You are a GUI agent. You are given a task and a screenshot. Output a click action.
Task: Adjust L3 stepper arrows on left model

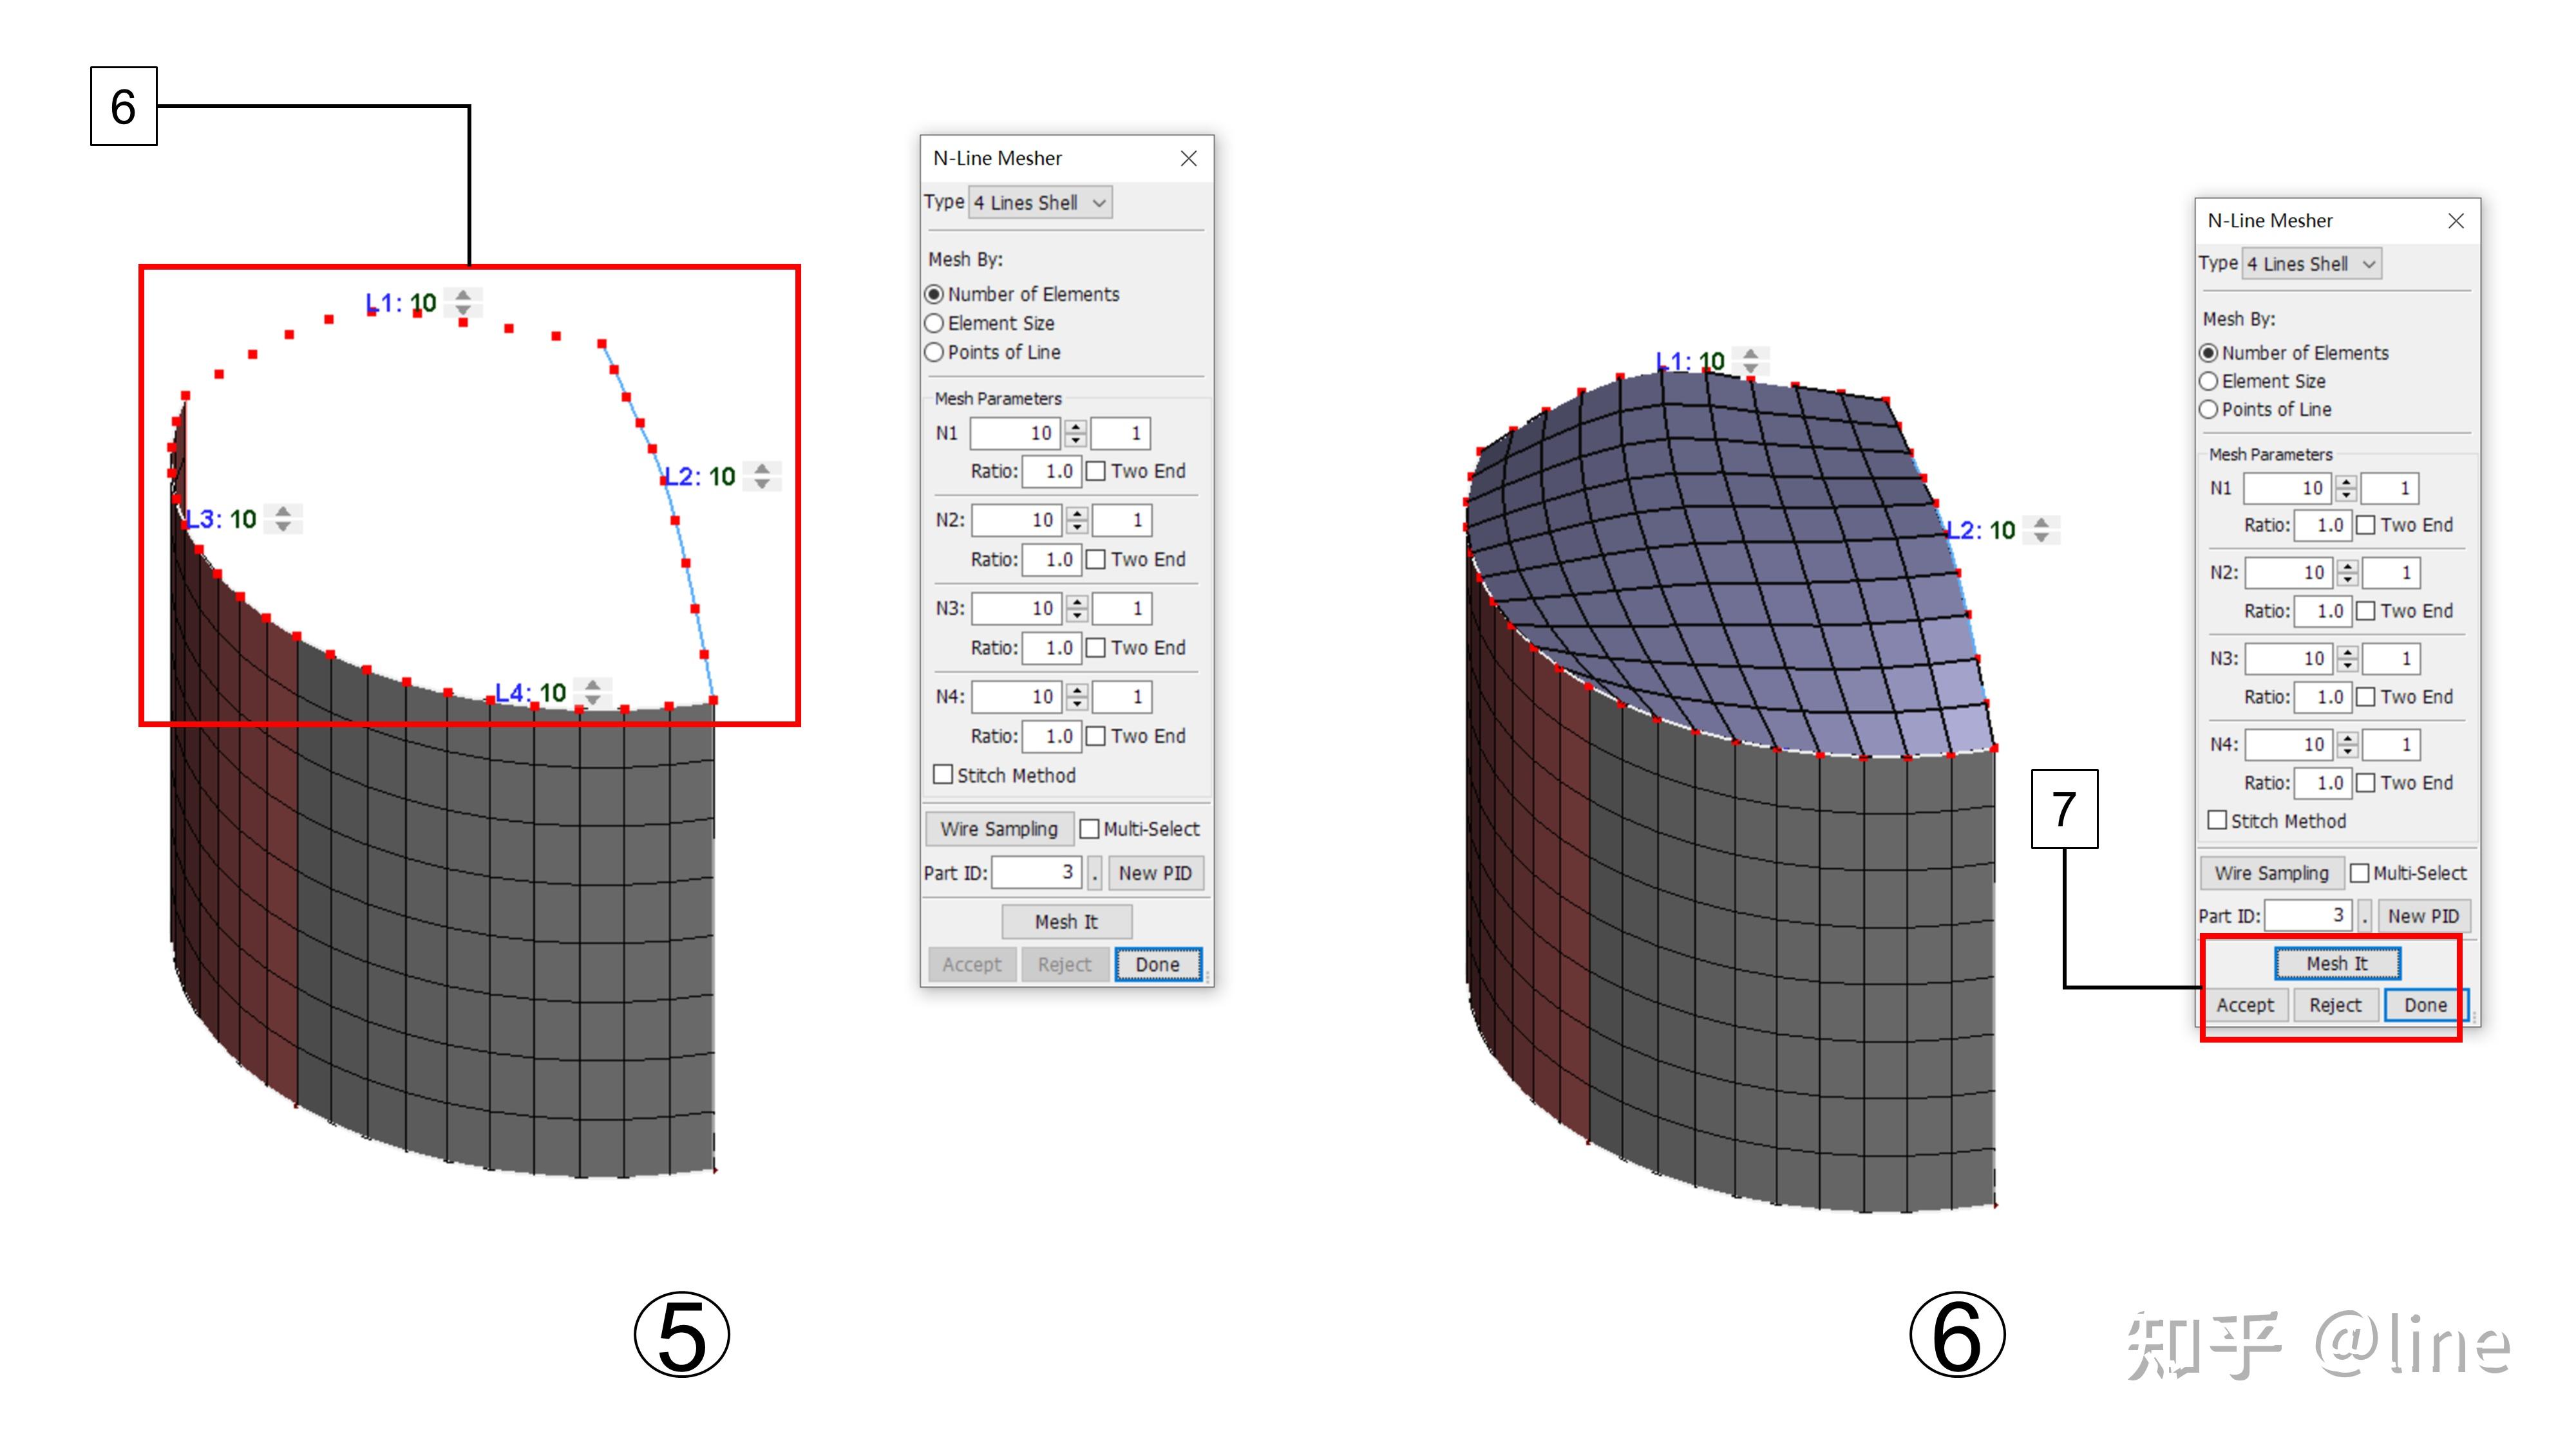(283, 519)
